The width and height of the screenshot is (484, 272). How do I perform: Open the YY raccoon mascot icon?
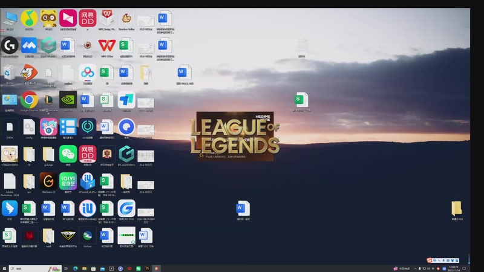(48, 18)
